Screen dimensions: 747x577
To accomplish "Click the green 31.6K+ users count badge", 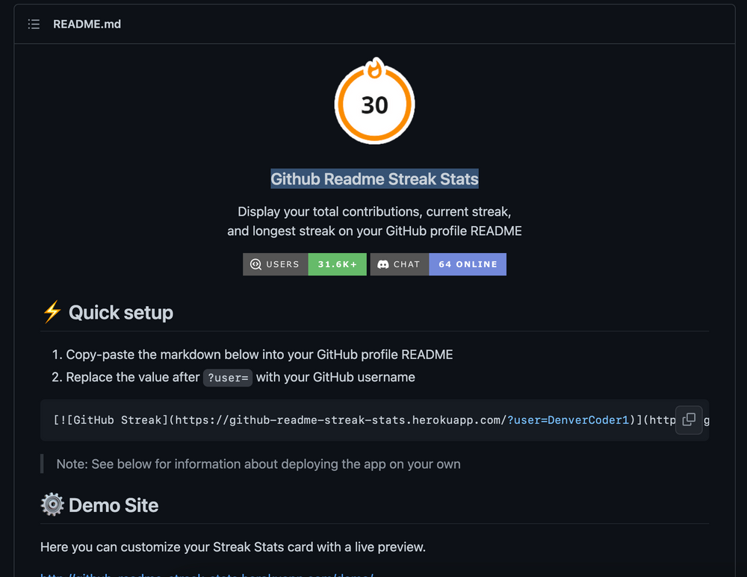I will (x=337, y=263).
